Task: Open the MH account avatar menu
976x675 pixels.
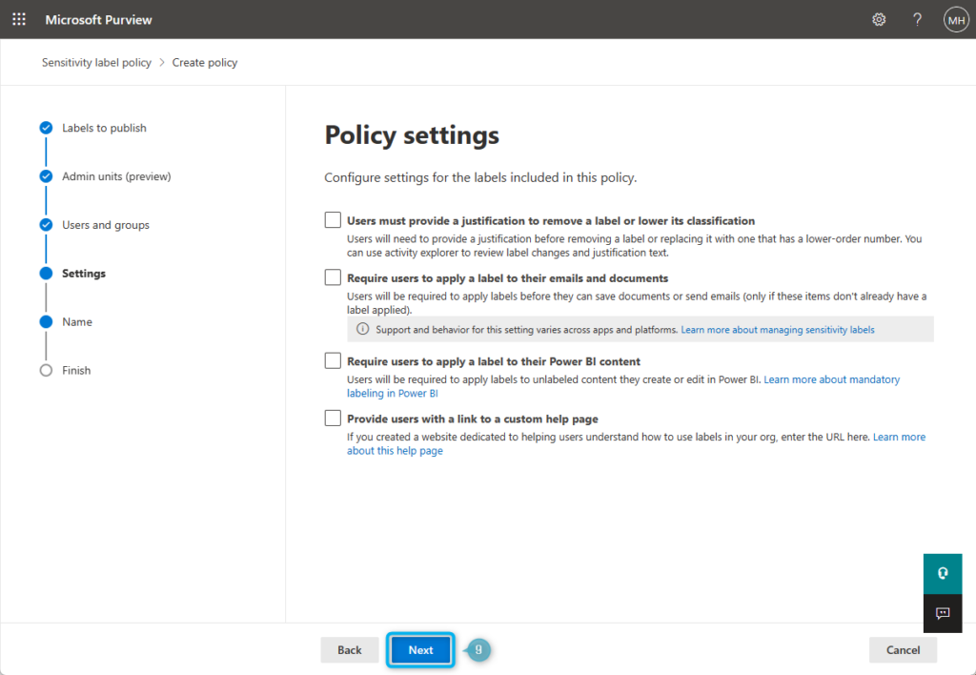Action: click(x=956, y=19)
